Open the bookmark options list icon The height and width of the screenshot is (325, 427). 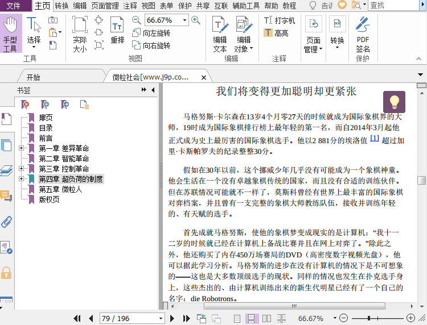point(84,105)
